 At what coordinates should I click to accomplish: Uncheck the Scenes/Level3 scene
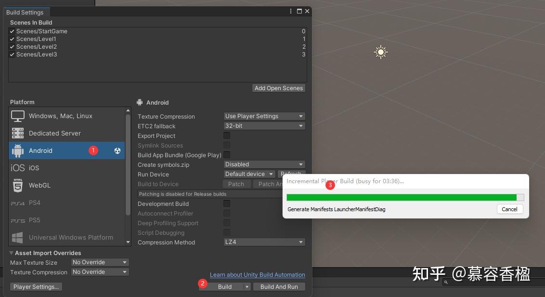pyautogui.click(x=12, y=54)
